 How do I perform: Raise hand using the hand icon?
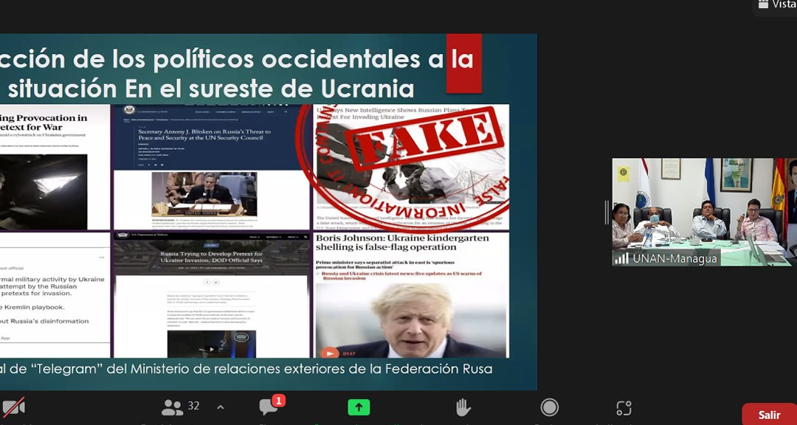pos(463,407)
